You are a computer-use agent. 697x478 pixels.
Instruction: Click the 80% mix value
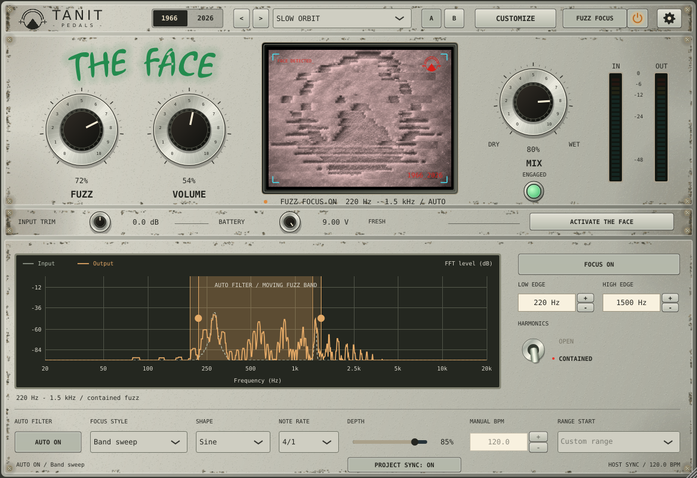tap(534, 150)
